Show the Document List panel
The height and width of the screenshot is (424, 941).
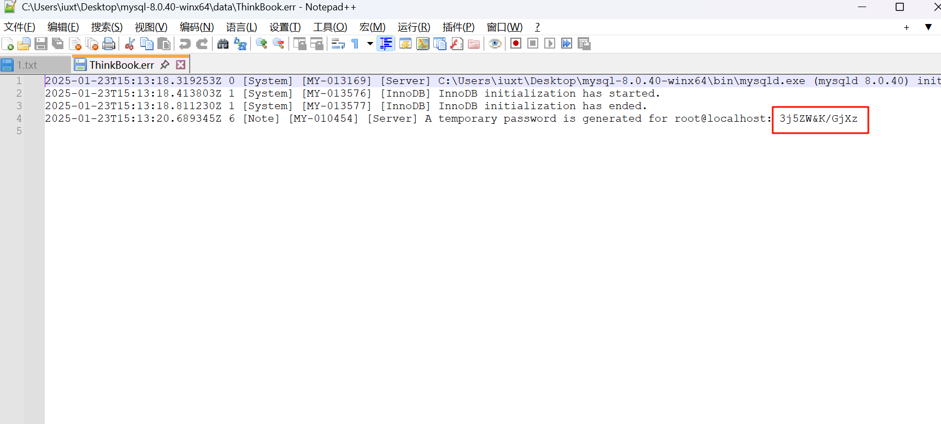(x=440, y=44)
